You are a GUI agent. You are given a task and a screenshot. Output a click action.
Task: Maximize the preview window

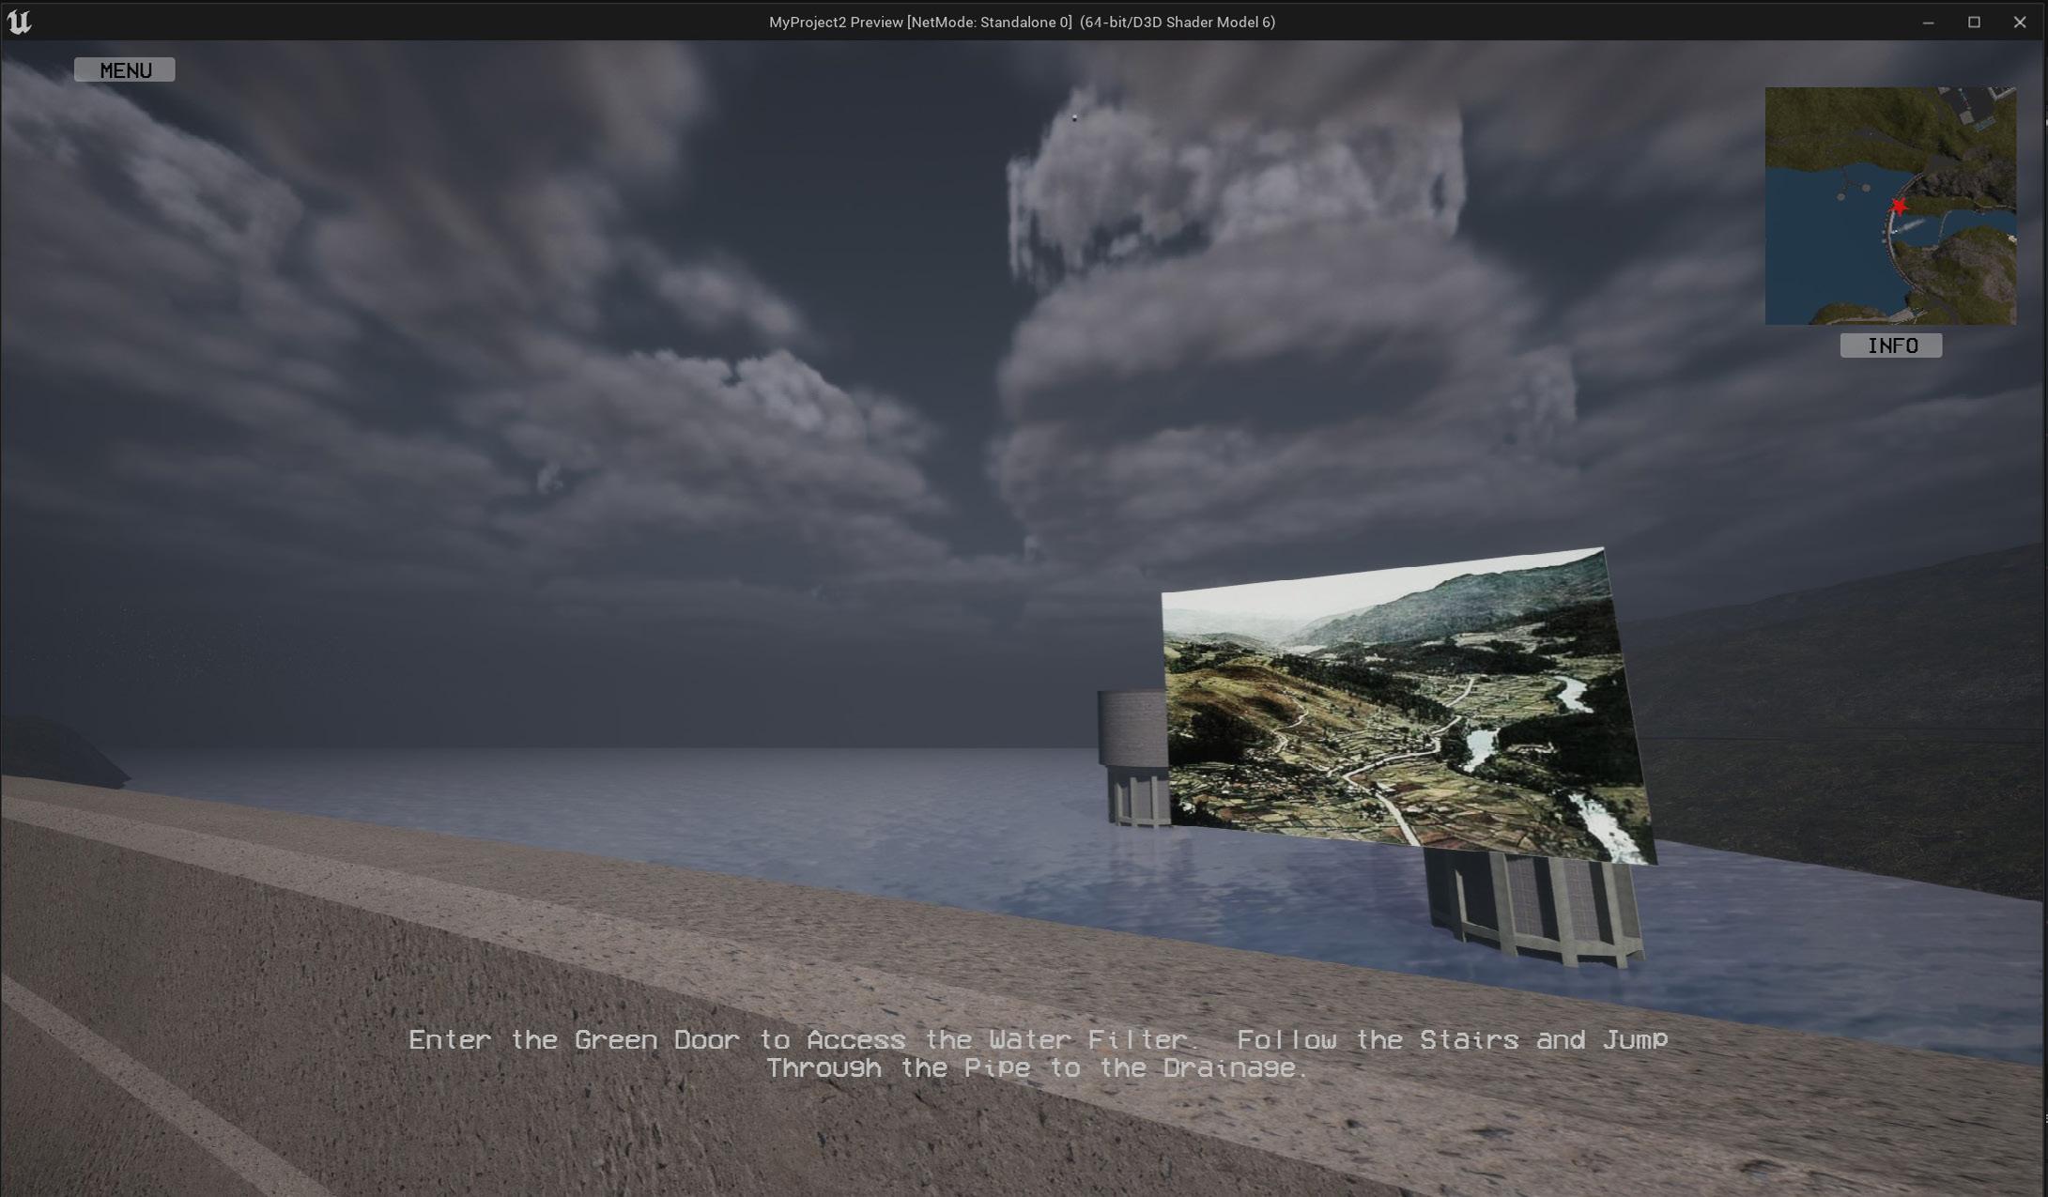pos(1974,22)
